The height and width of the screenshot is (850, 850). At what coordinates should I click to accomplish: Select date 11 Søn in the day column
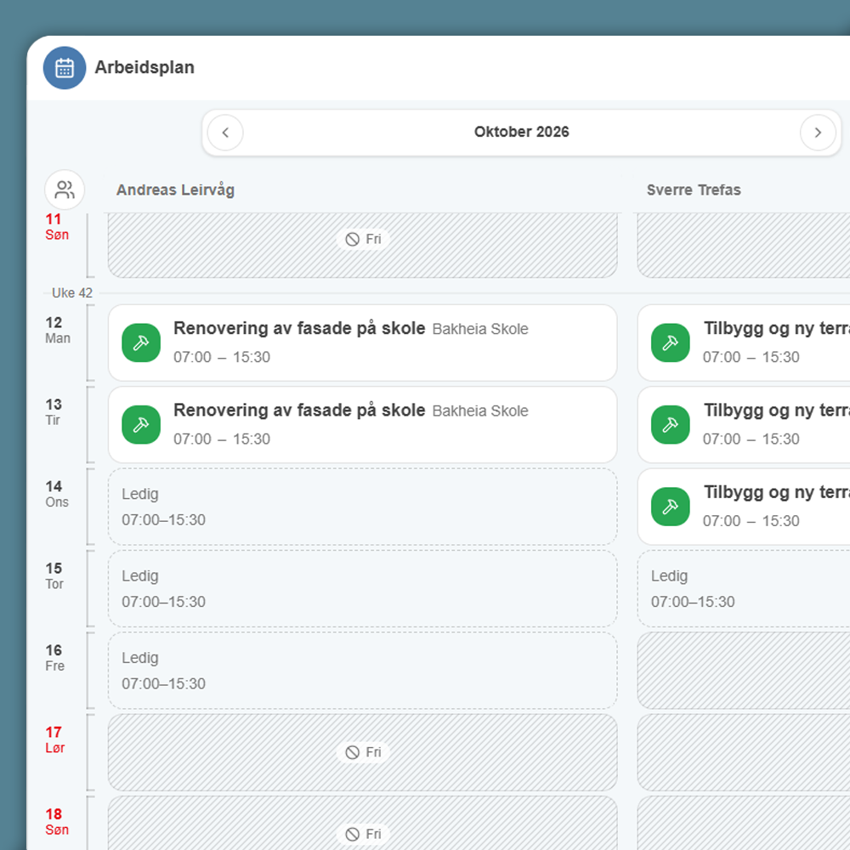coord(57,227)
